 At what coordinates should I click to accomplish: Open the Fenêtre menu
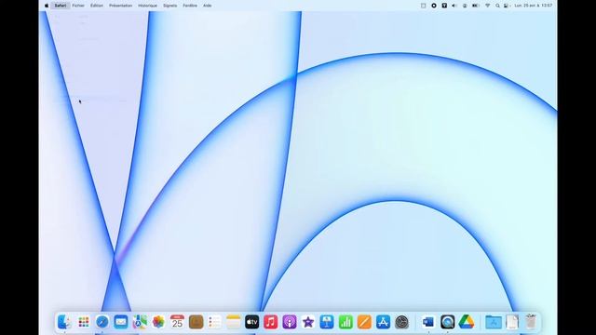[190, 6]
